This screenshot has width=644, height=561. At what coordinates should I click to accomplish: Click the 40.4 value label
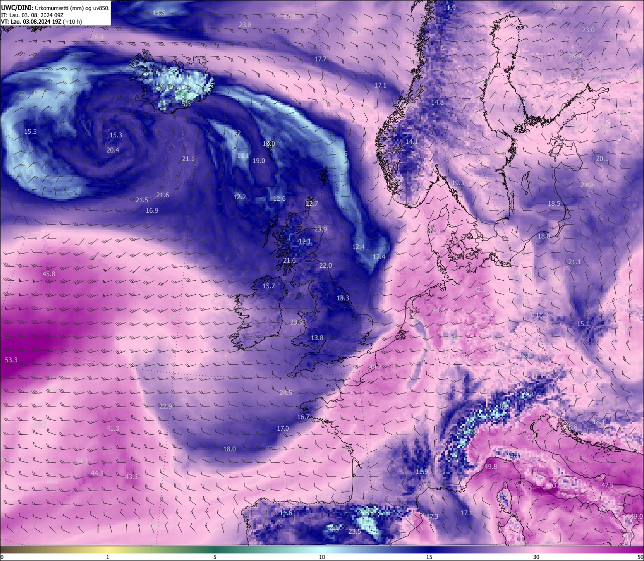coord(530,437)
